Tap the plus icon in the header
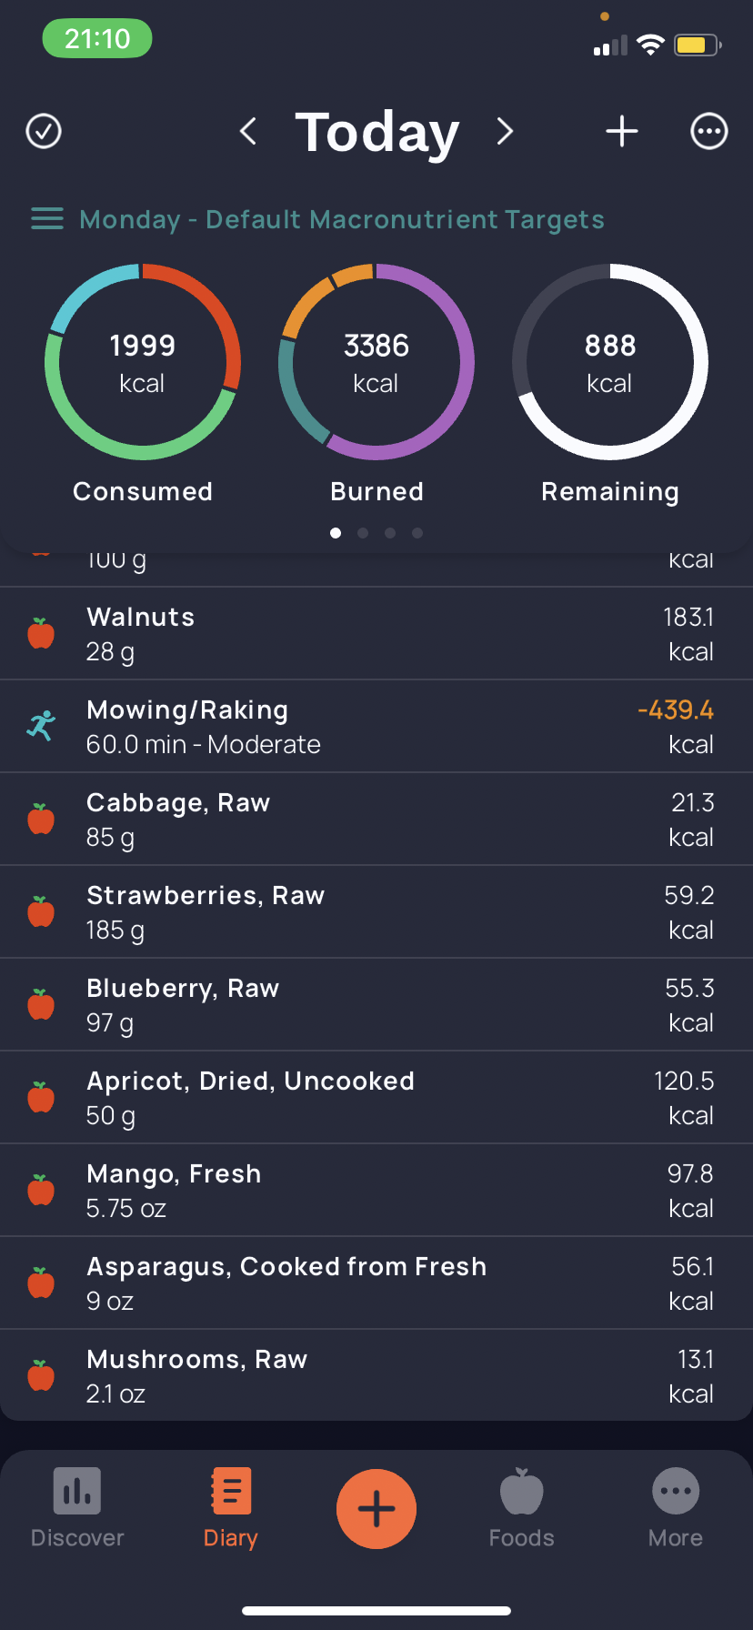753x1630 pixels. click(622, 131)
